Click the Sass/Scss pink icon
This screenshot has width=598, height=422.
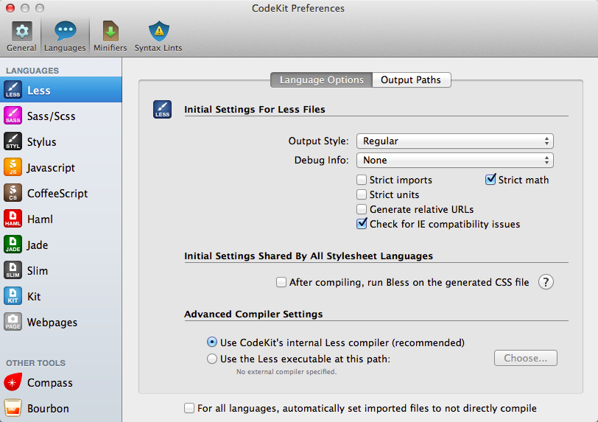coord(13,116)
